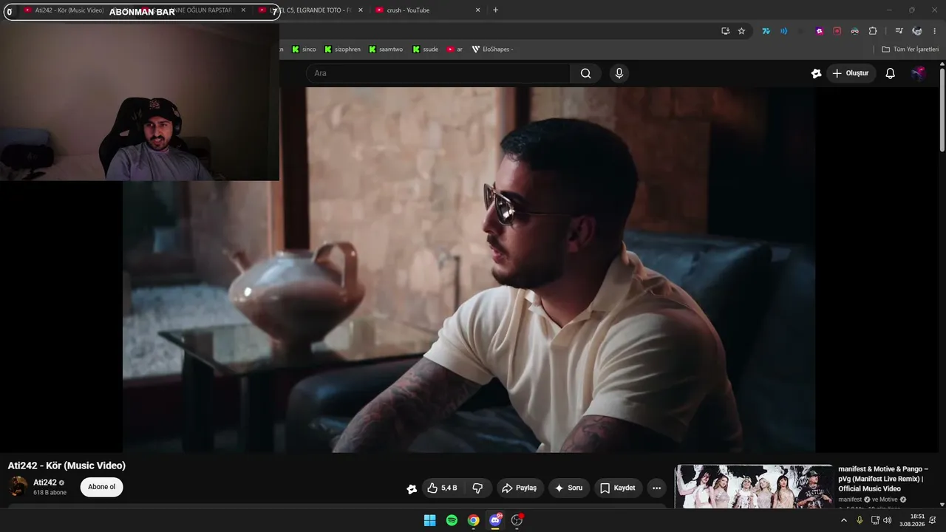Save the video with Kaydet

(618, 488)
